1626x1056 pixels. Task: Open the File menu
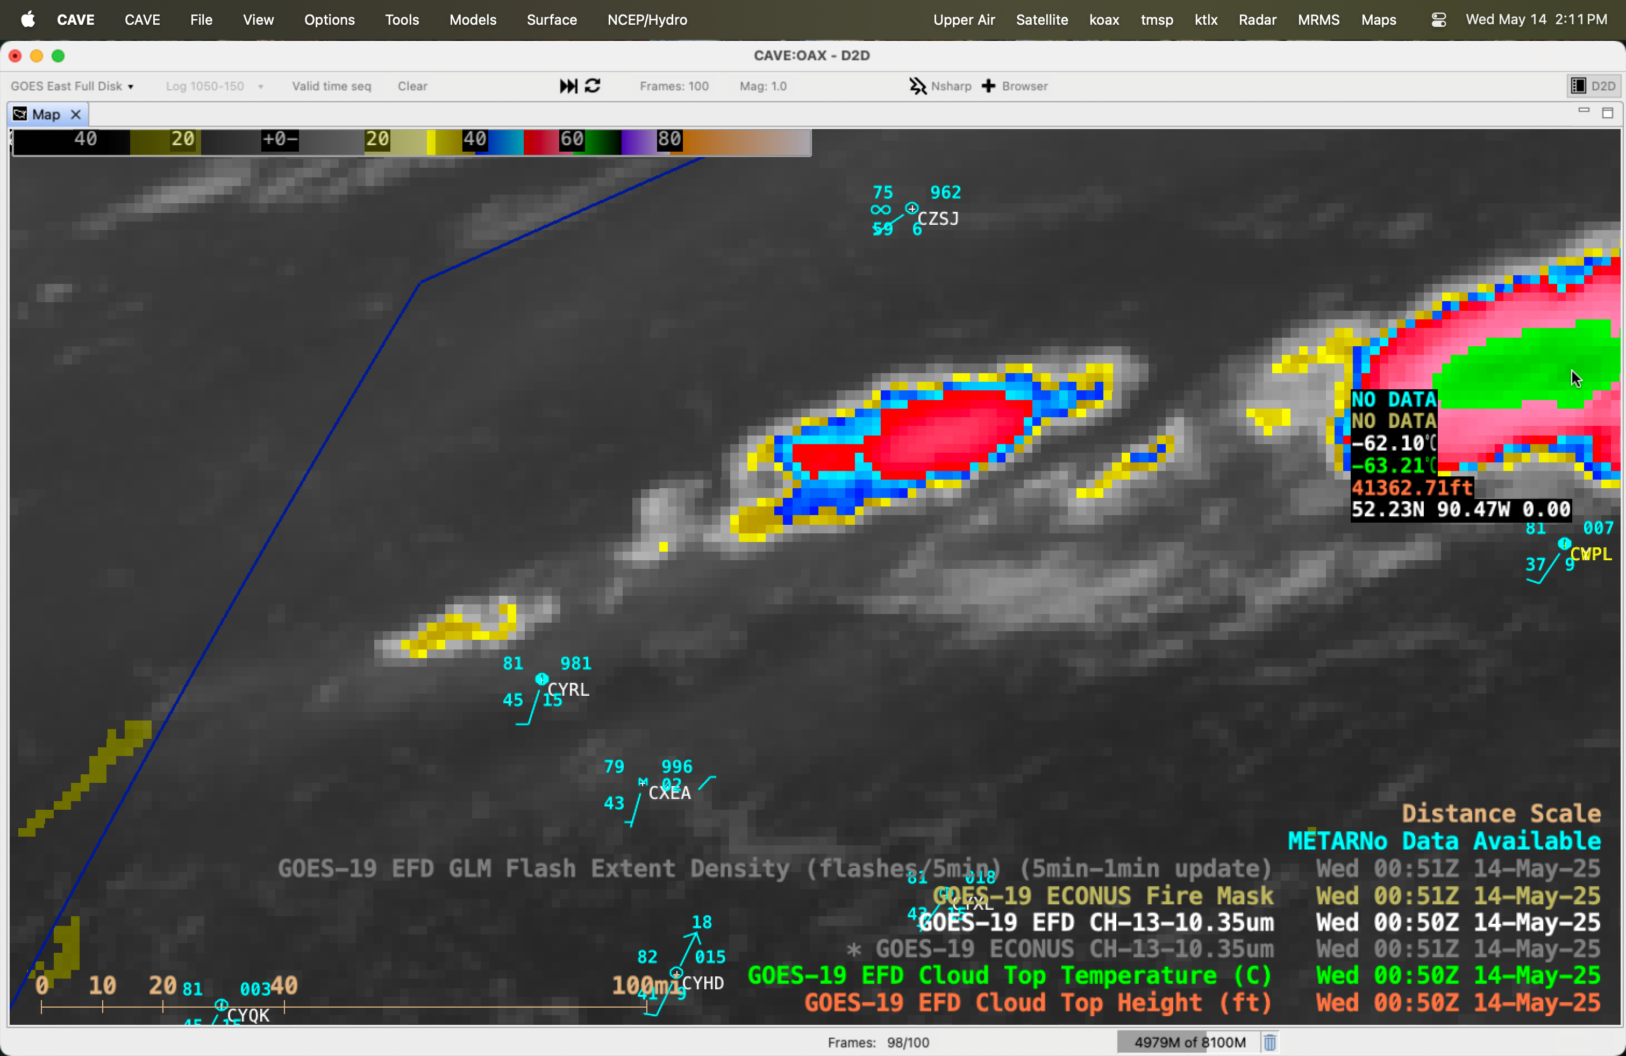click(x=201, y=20)
